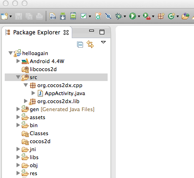The image size is (194, 178).
Task: Select the helloagain project
Action: point(35,53)
